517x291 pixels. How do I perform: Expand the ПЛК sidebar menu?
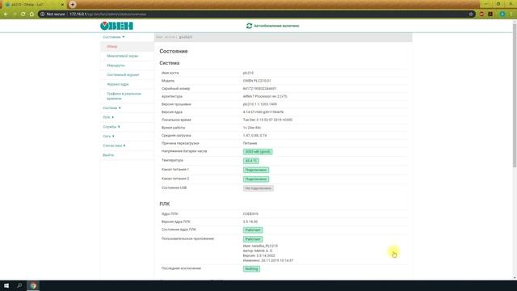pyautogui.click(x=107, y=117)
